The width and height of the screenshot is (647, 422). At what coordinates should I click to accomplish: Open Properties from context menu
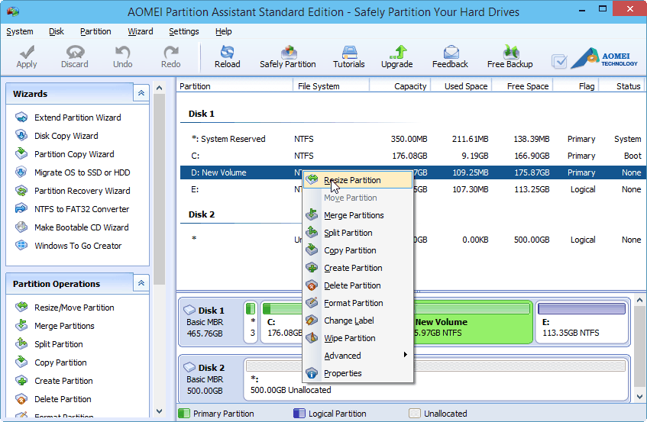point(358,373)
